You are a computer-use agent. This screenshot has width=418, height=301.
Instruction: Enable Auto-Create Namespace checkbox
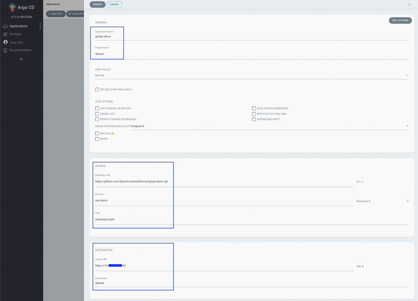tap(254, 108)
